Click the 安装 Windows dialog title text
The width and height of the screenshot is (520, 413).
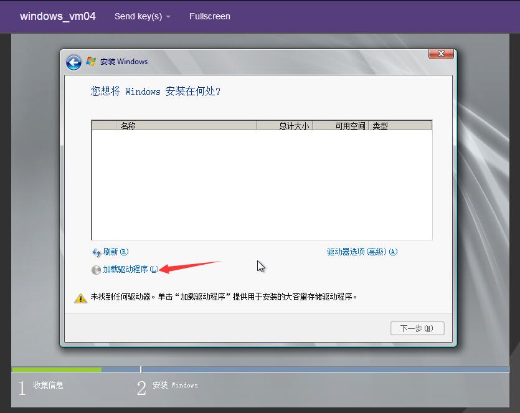(x=124, y=62)
